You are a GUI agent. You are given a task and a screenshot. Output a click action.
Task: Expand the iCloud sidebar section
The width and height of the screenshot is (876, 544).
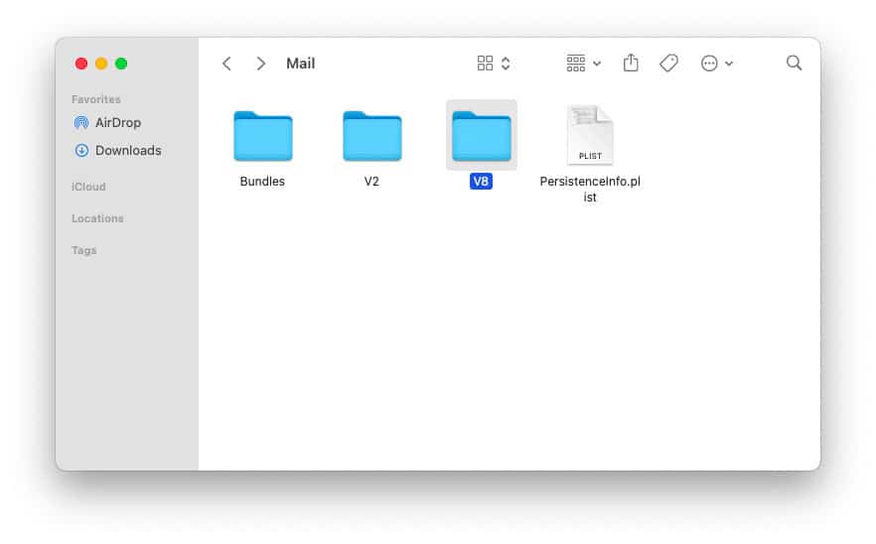(x=88, y=187)
